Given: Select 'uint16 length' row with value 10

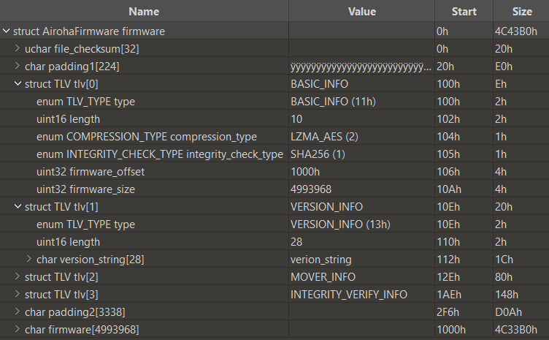Looking at the screenshot, I should point(69,119).
